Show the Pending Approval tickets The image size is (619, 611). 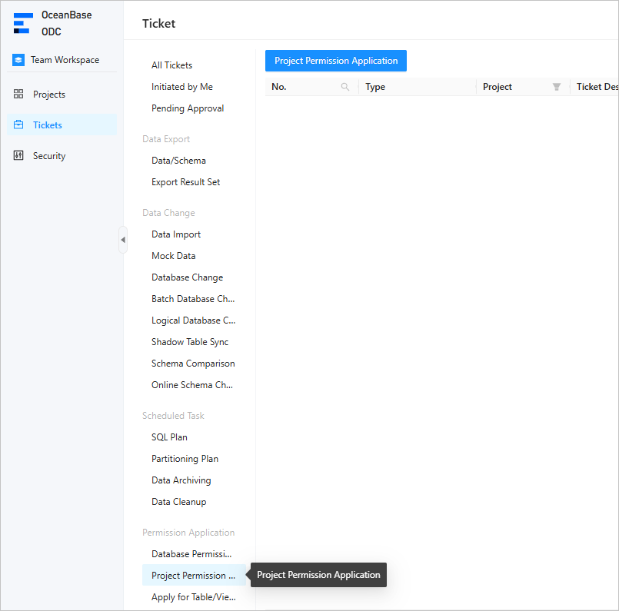[188, 108]
